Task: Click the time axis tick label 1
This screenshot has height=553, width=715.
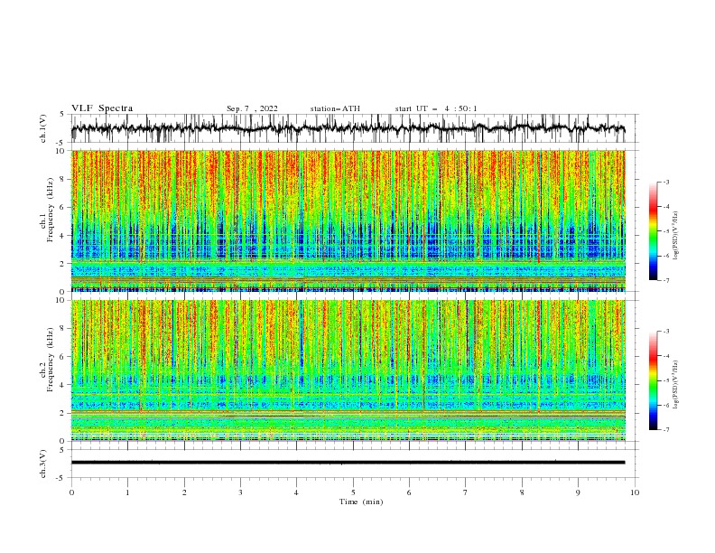Action: (127, 492)
